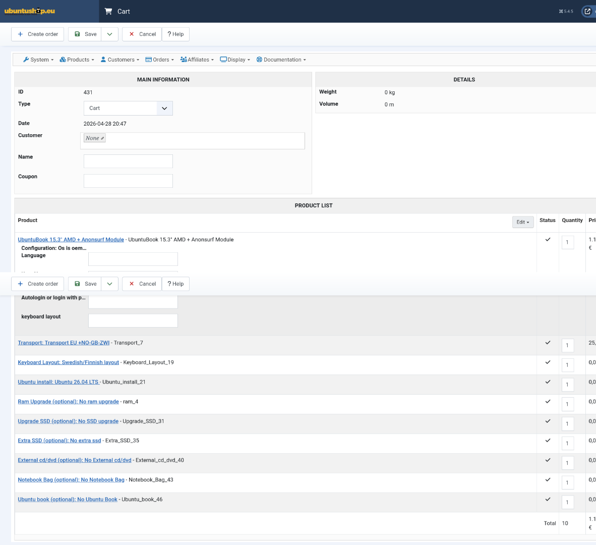Click the Coupon input field
Image resolution: width=596 pixels, height=545 pixels.
(128, 181)
